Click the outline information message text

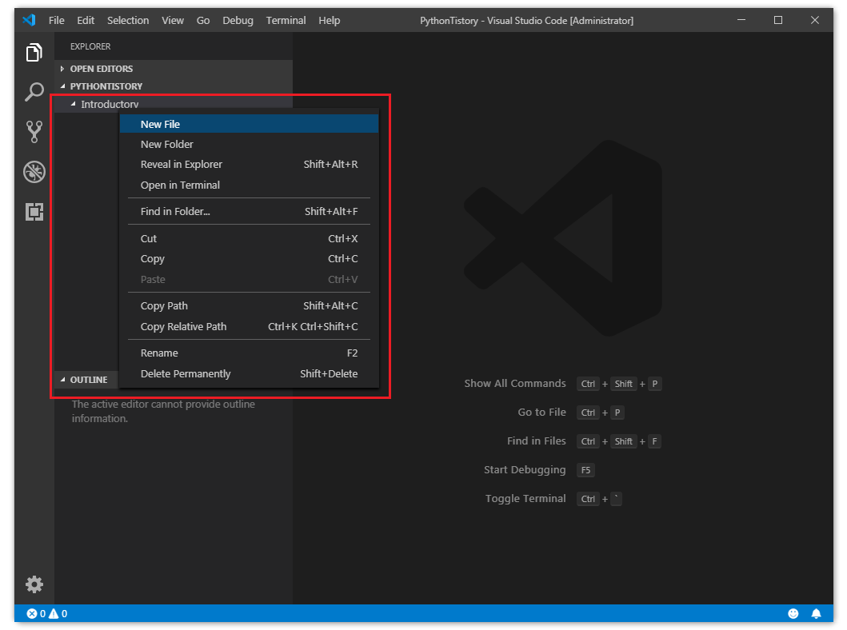[163, 412]
